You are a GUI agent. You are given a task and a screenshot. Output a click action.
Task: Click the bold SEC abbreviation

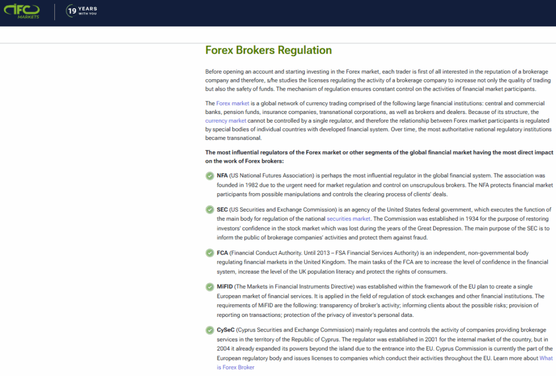[x=222, y=209]
